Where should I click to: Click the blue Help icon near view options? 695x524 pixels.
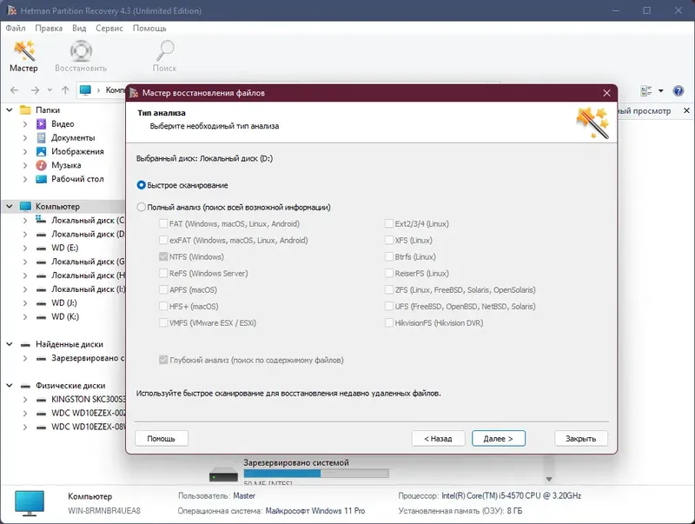(x=677, y=90)
